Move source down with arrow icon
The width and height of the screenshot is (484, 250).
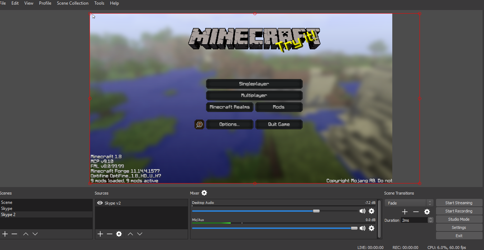140,234
